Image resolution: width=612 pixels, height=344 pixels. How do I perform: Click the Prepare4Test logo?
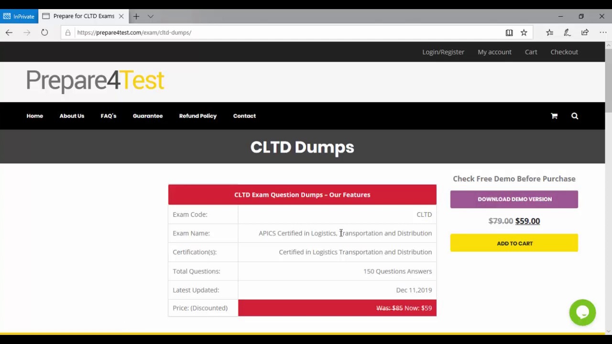95,80
